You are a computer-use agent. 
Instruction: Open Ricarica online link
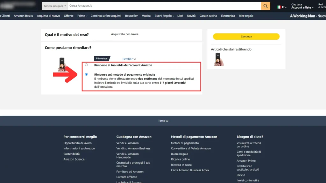[x=180, y=159]
